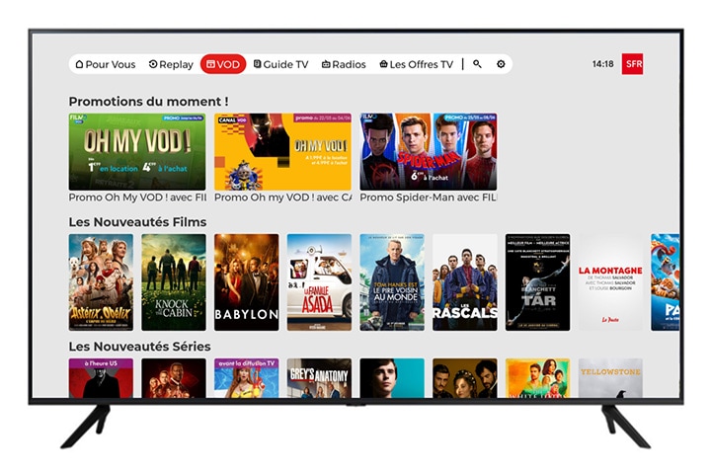Screen dimensions: 711x474
Task: Select the VOD tab
Action: tap(223, 64)
